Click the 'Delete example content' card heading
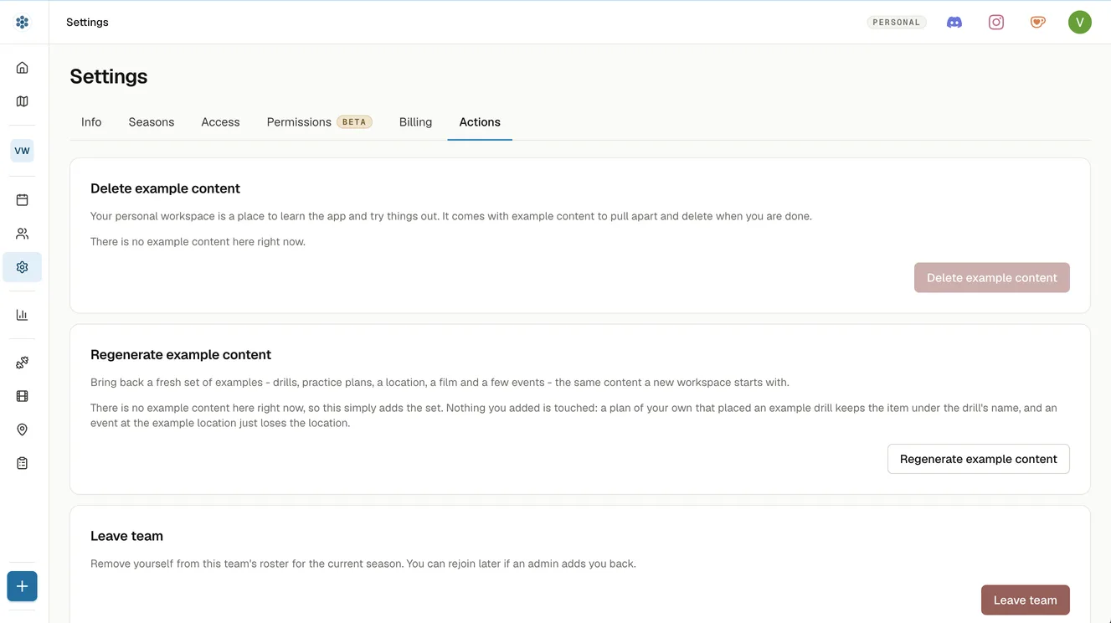The width and height of the screenshot is (1111, 623). coord(165,188)
